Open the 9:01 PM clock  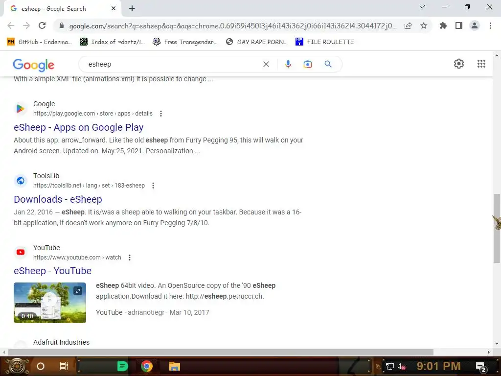coord(438,366)
